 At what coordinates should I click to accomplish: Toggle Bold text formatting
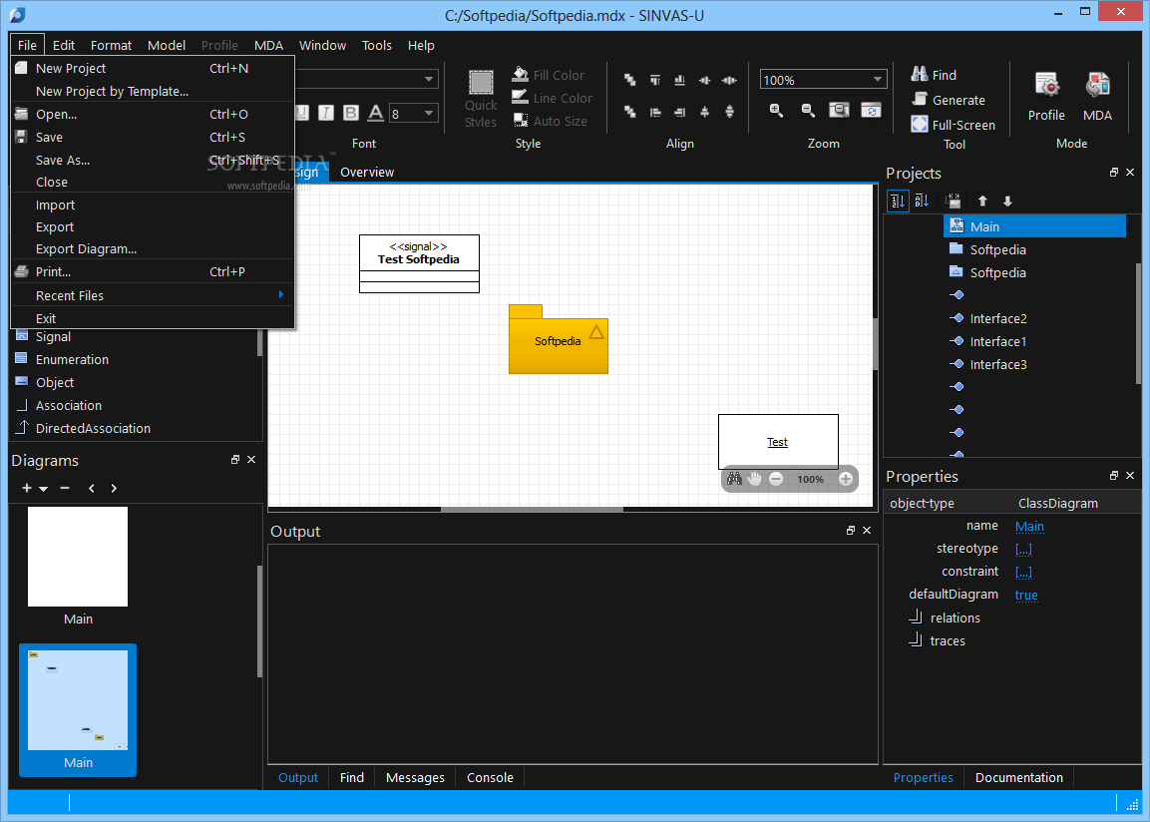point(351,112)
